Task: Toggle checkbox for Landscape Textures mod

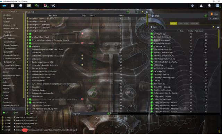Action: pyautogui.click(x=30, y=102)
